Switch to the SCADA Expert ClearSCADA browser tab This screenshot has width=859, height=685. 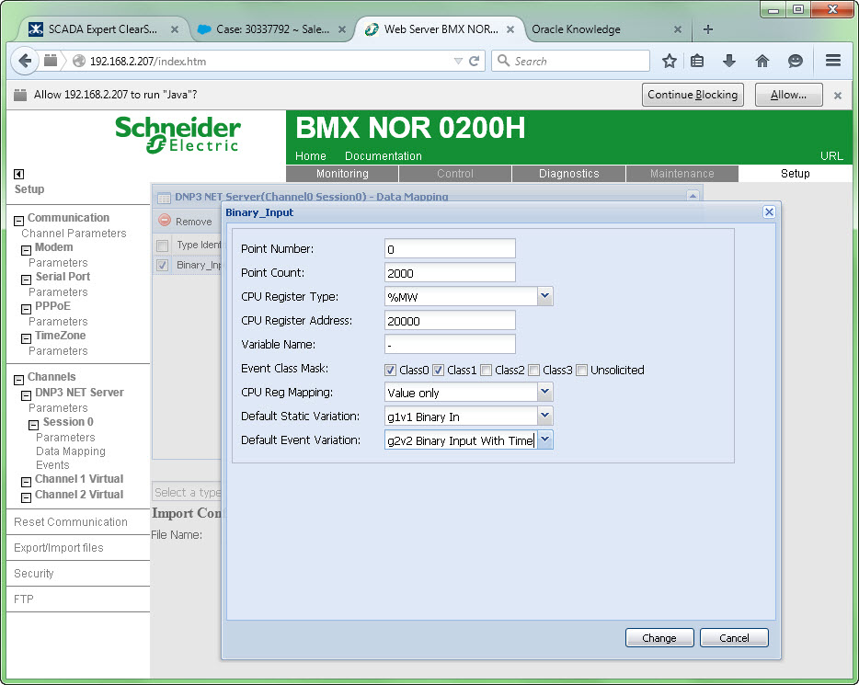(x=102, y=29)
